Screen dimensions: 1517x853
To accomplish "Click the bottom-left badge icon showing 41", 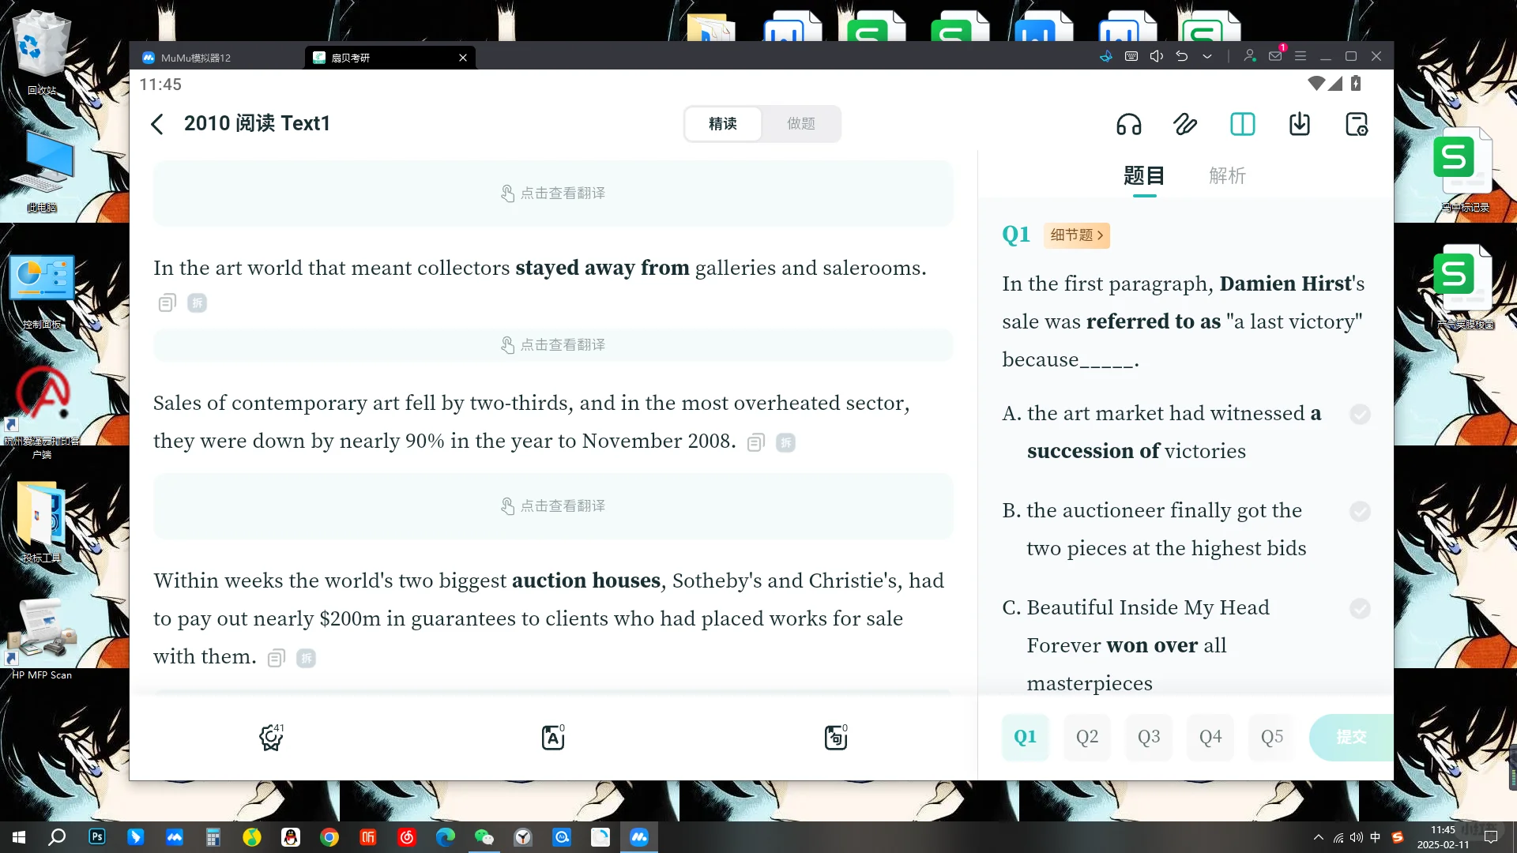I will point(271,737).
